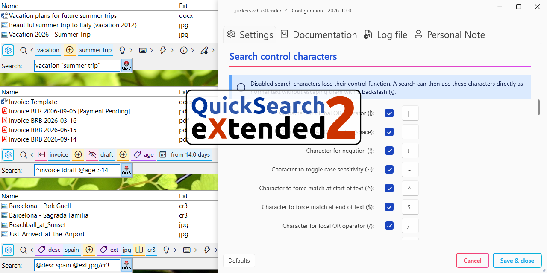Click magnifier icon in desc spain toolbar
The image size is (547, 273).
point(24,250)
